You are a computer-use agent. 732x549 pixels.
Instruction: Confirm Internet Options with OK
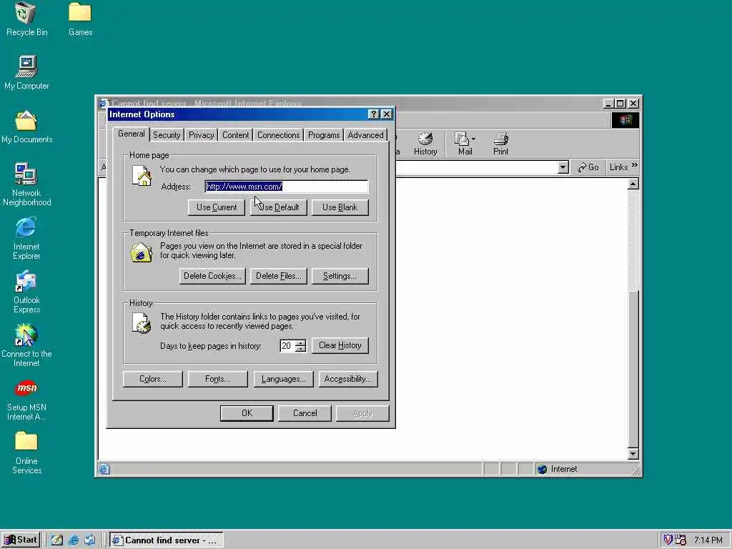tap(247, 413)
